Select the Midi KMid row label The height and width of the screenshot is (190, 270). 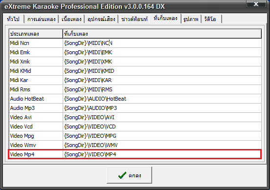point(36,71)
